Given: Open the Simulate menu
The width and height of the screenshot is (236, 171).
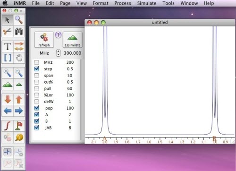Looking at the screenshot, I should point(147,3).
